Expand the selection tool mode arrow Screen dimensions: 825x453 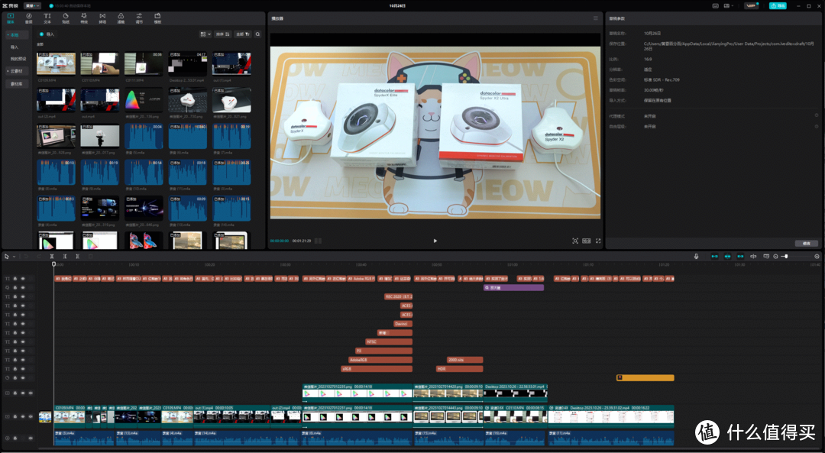click(x=14, y=257)
